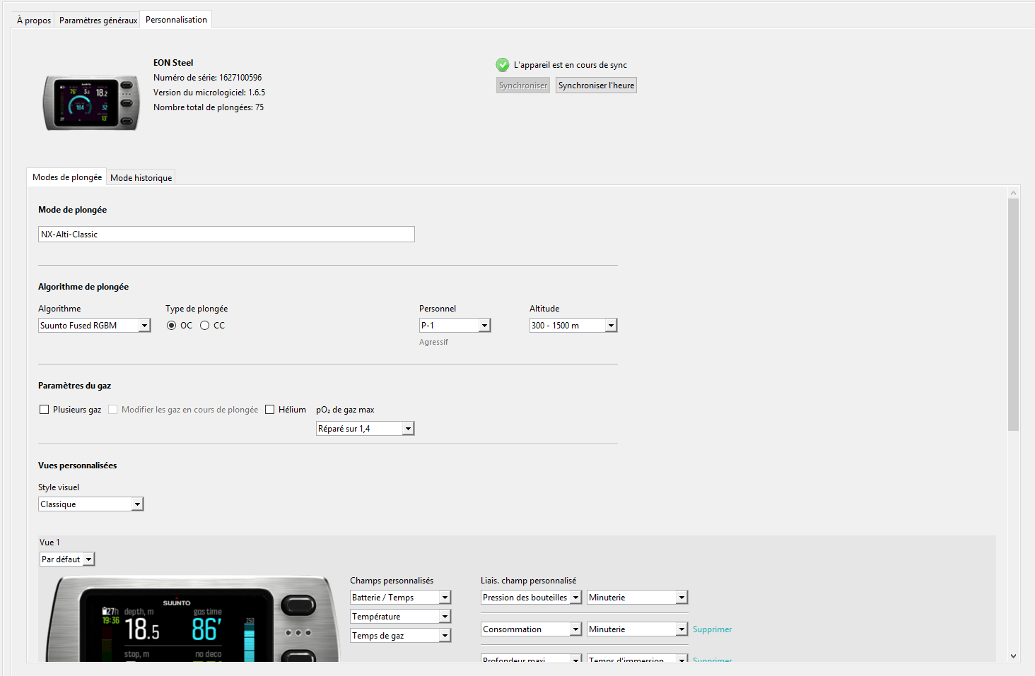
Task: Click the serial number text 1627100596
Action: (240, 78)
